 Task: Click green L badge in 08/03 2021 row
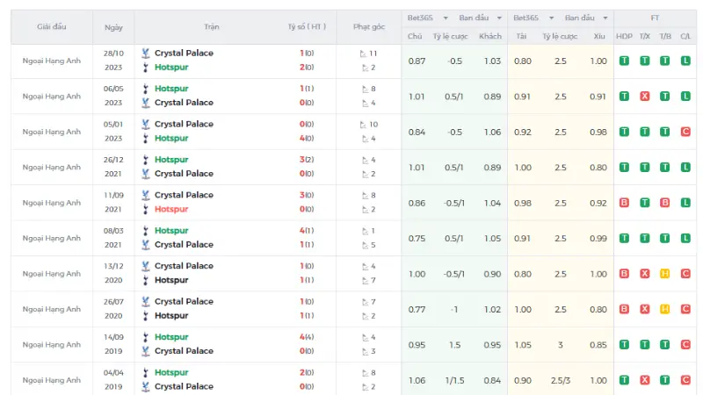tap(685, 238)
